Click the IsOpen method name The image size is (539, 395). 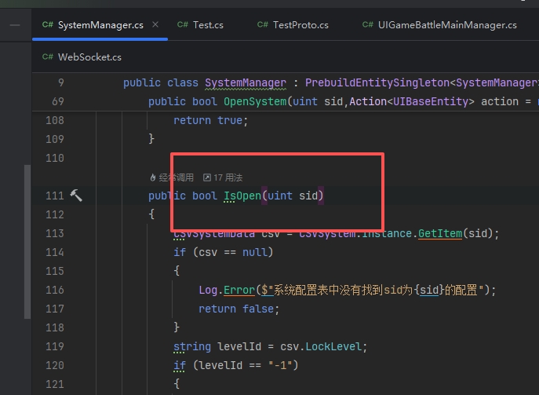[242, 196]
